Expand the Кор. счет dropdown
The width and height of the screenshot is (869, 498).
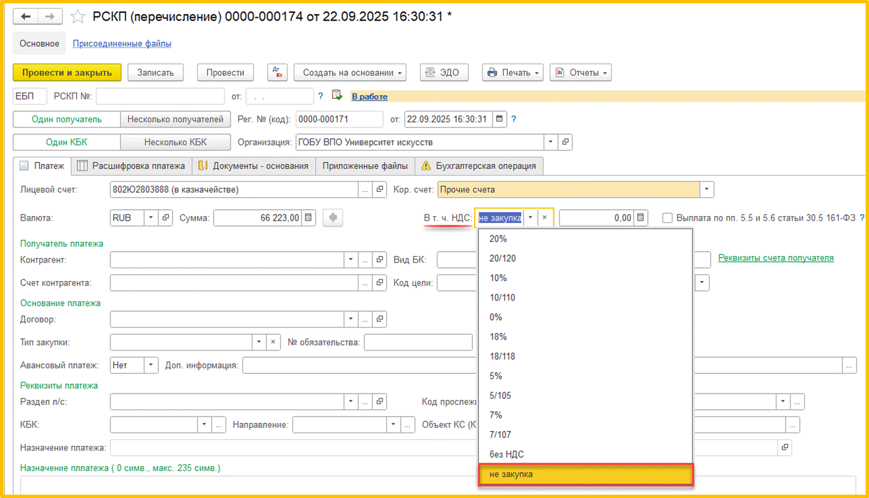[x=707, y=189]
